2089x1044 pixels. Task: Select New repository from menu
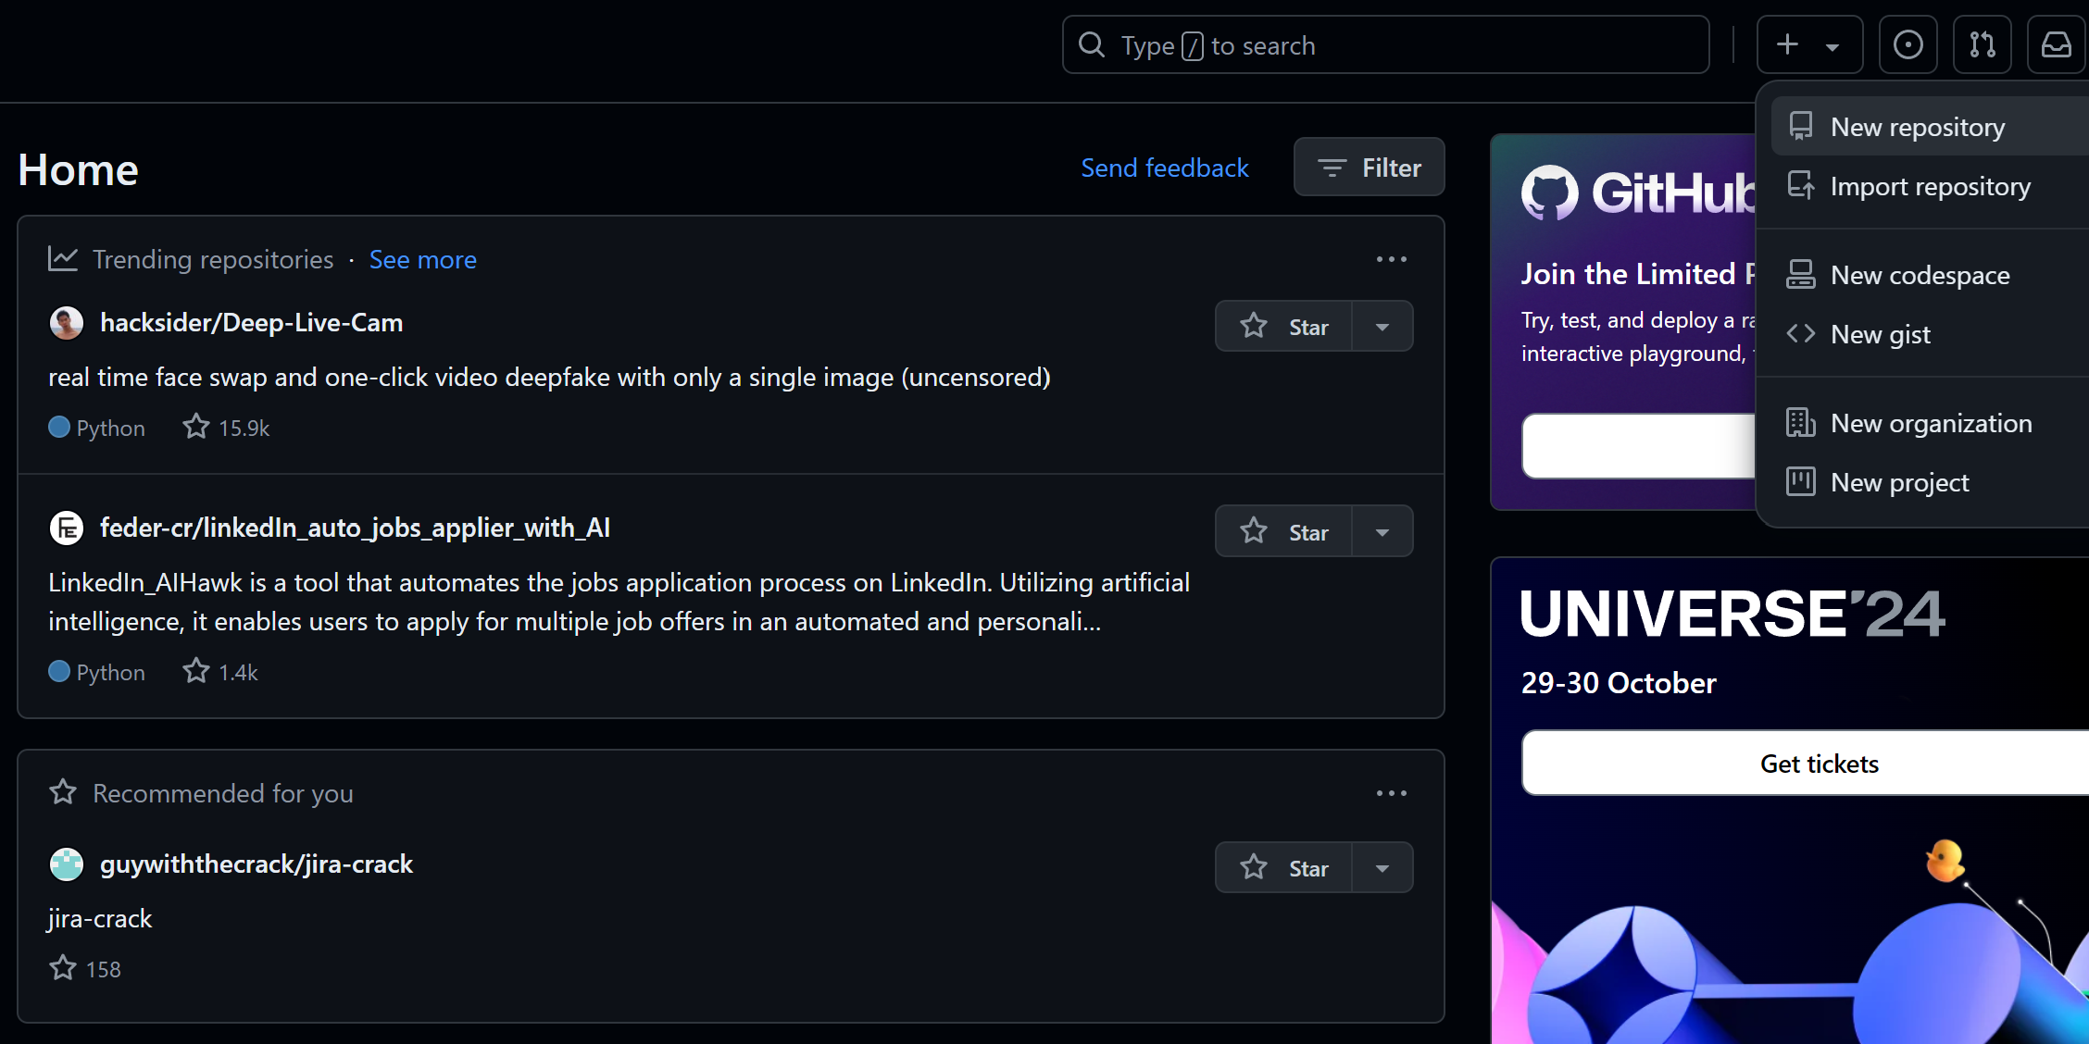point(1930,126)
